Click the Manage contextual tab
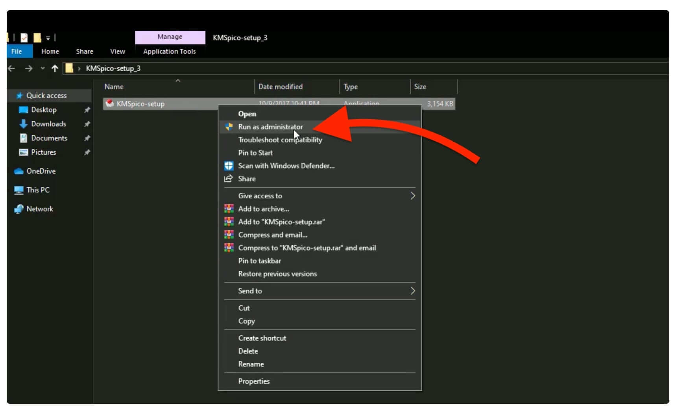This screenshot has height=414, width=676. pos(170,37)
